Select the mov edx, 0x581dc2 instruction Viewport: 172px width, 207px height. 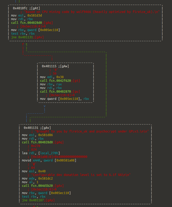37,179
